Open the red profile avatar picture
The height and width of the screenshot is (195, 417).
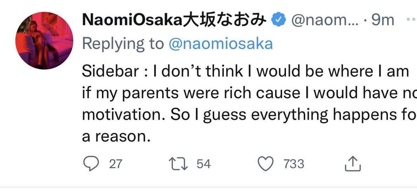pyautogui.click(x=44, y=41)
